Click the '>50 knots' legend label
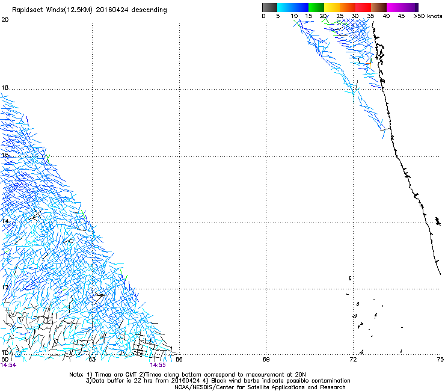445x391 pixels. pyautogui.click(x=428, y=16)
